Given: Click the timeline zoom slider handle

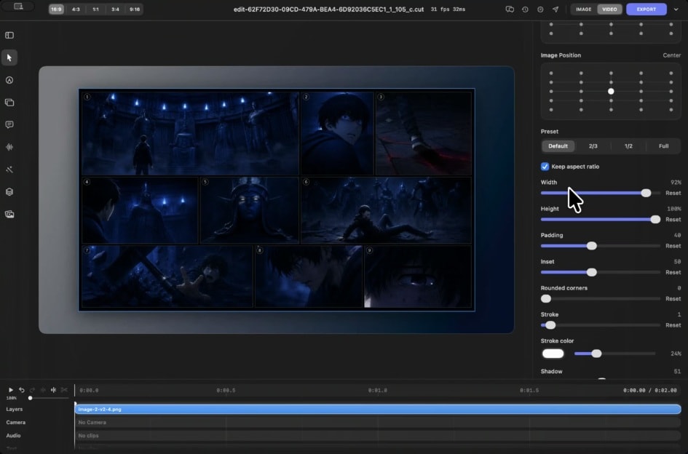Looking at the screenshot, I should (31, 398).
